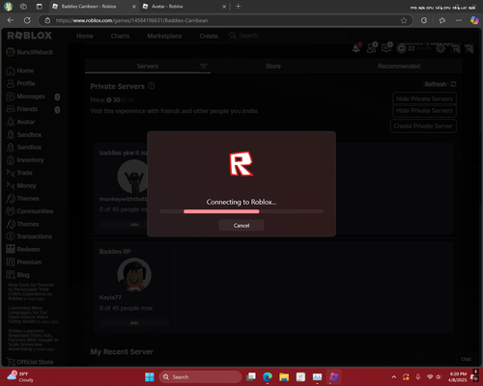The height and width of the screenshot is (386, 483).
Task: Open 'Launching More Languages' blog post
Action: pos(33,315)
